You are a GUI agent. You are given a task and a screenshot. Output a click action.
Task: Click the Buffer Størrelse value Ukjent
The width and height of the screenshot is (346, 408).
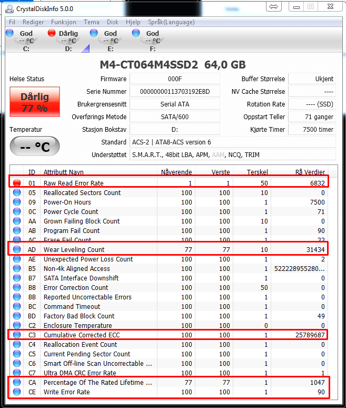[x=312, y=79]
